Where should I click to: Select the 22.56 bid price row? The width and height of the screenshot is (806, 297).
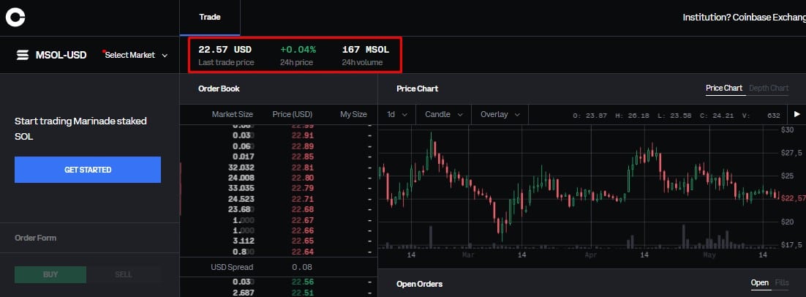(x=278, y=282)
